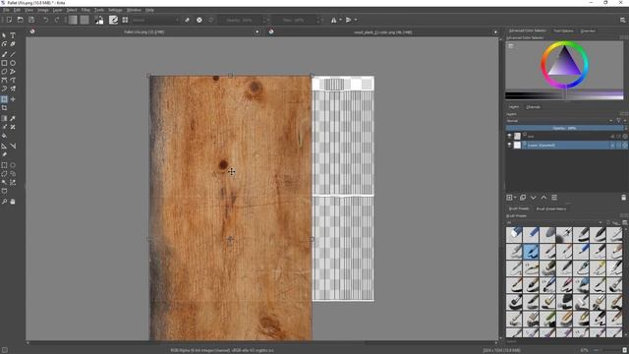
Task: Hide the top layer via eye icon
Action: 509,136
